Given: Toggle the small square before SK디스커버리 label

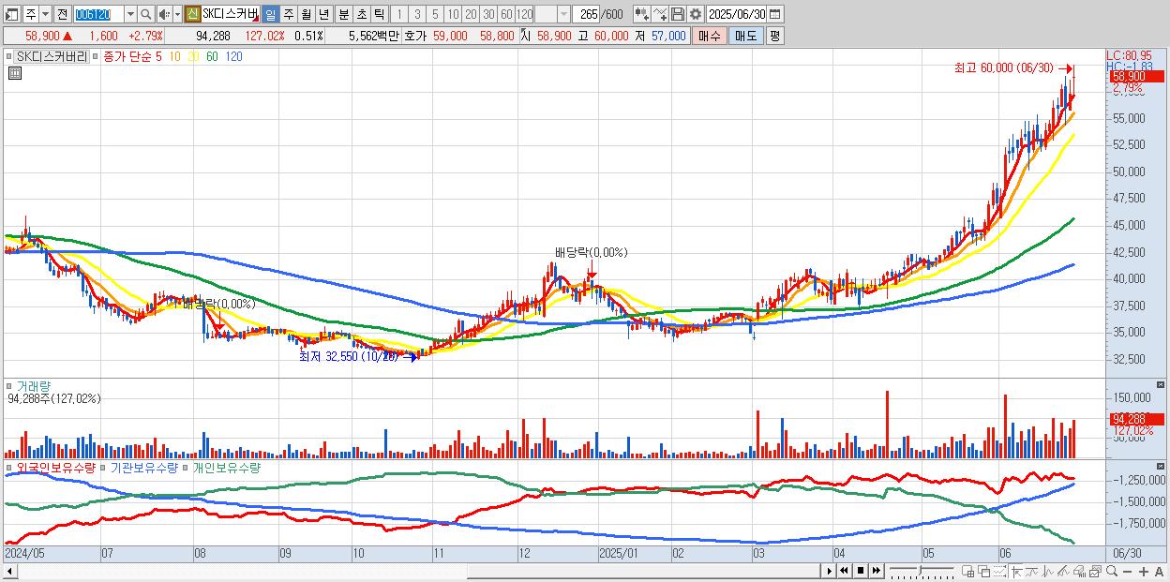Looking at the screenshot, I should click(x=10, y=56).
